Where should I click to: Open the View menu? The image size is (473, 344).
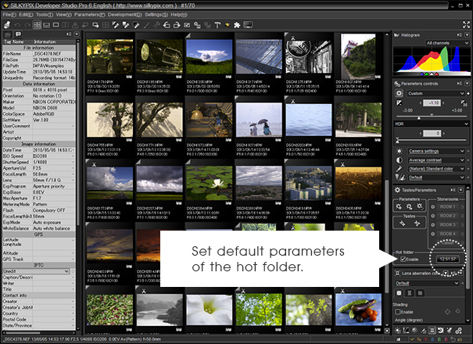click(63, 15)
